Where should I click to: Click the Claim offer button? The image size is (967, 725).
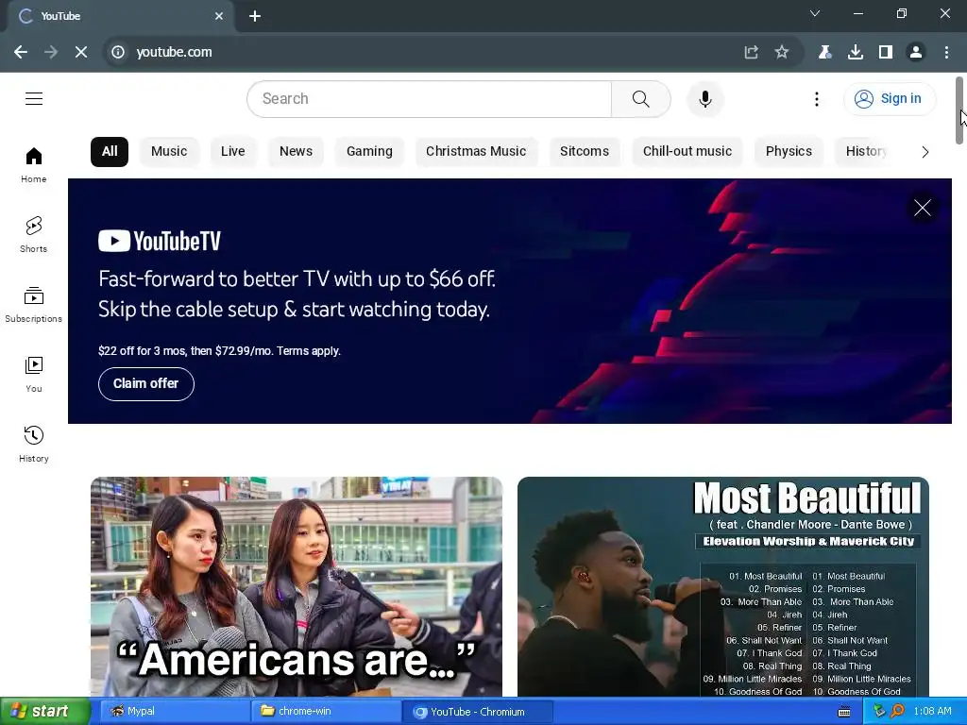pos(146,383)
